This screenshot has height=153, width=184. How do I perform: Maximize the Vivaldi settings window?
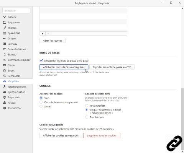pos(171,3)
